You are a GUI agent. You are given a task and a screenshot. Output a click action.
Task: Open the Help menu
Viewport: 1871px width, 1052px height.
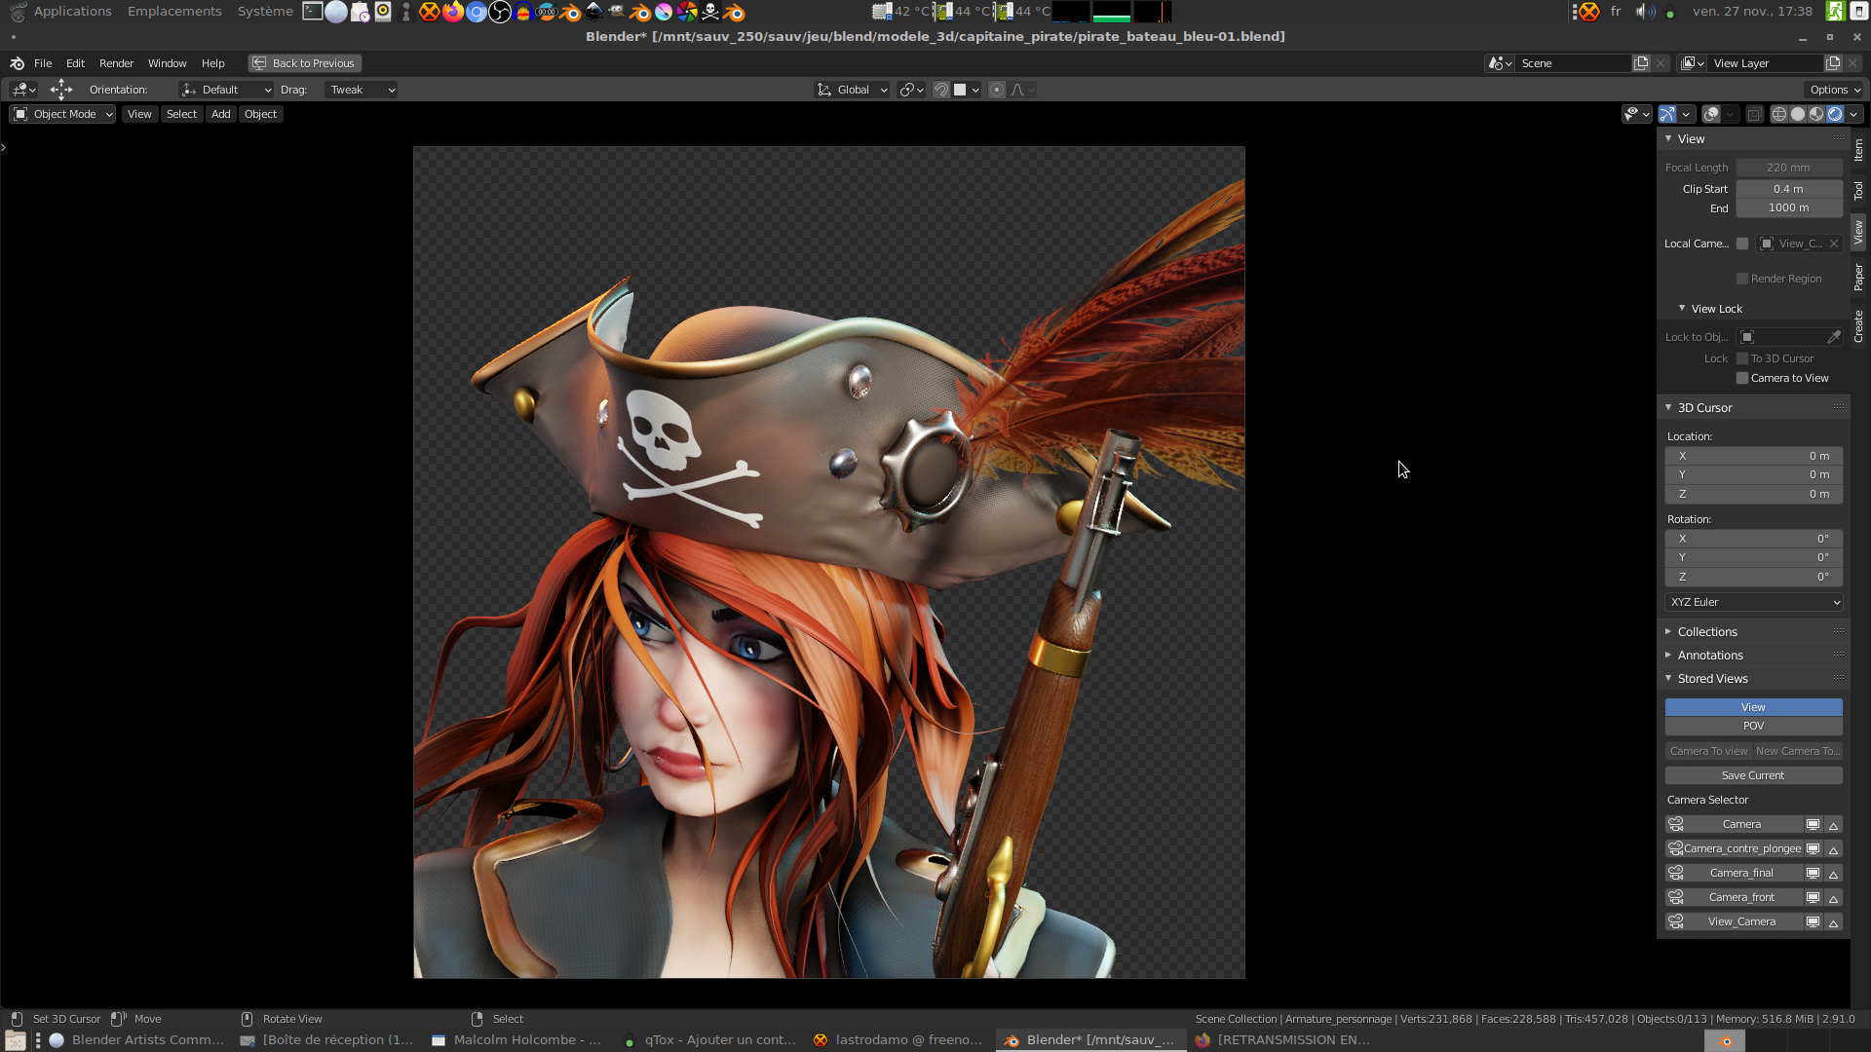click(212, 63)
